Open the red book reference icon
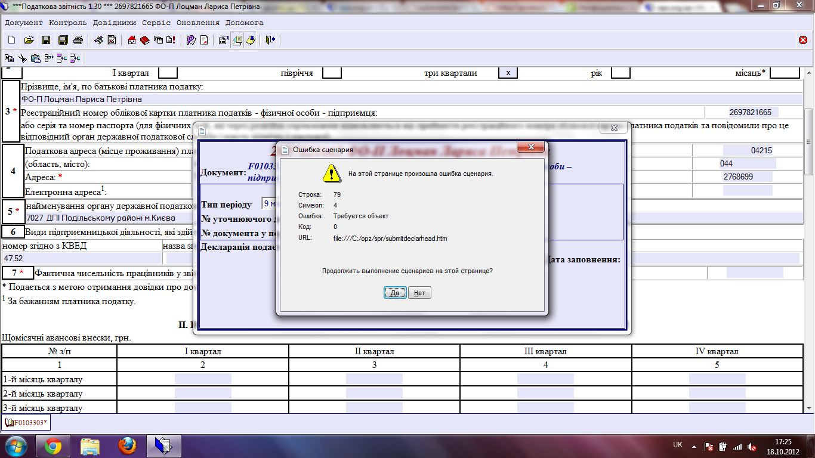This screenshot has width=815, height=458. click(144, 40)
